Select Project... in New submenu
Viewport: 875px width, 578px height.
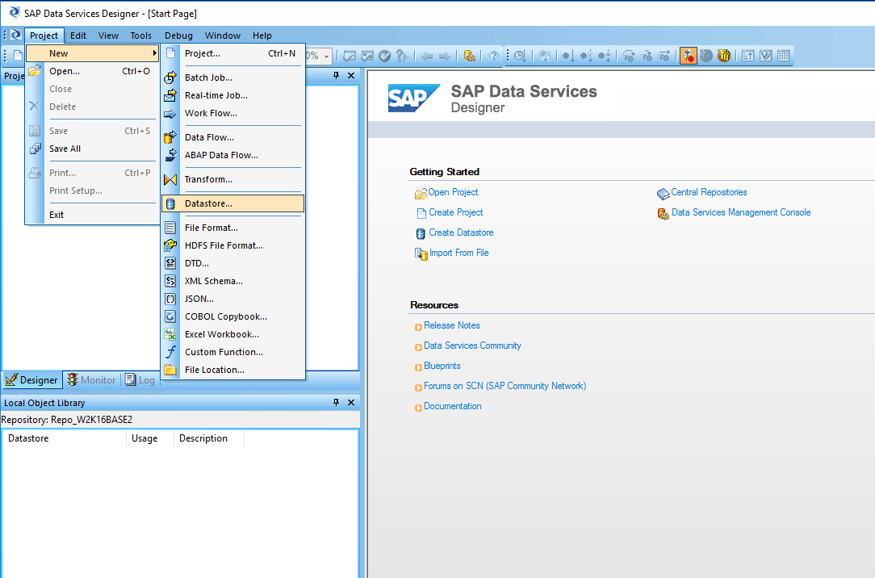[x=232, y=53]
